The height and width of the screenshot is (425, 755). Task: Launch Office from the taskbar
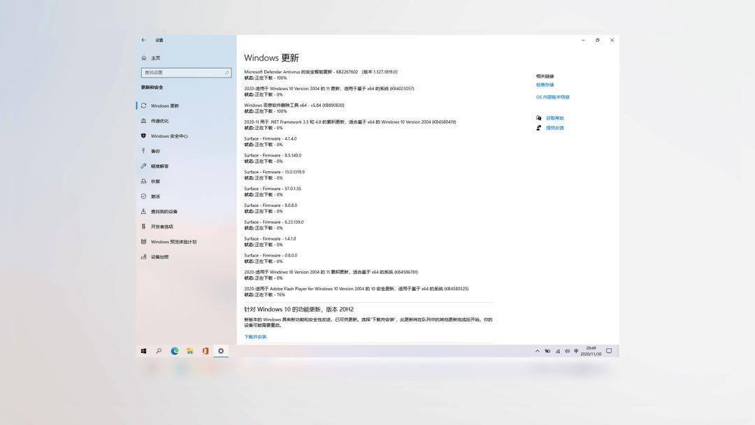pyautogui.click(x=205, y=352)
